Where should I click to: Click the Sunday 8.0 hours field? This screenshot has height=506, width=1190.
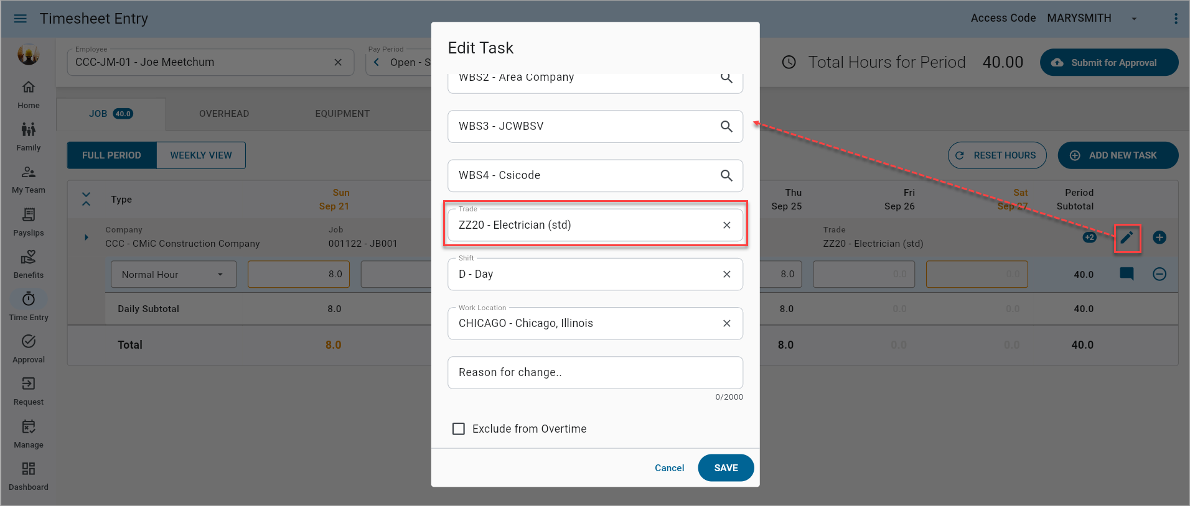299,274
